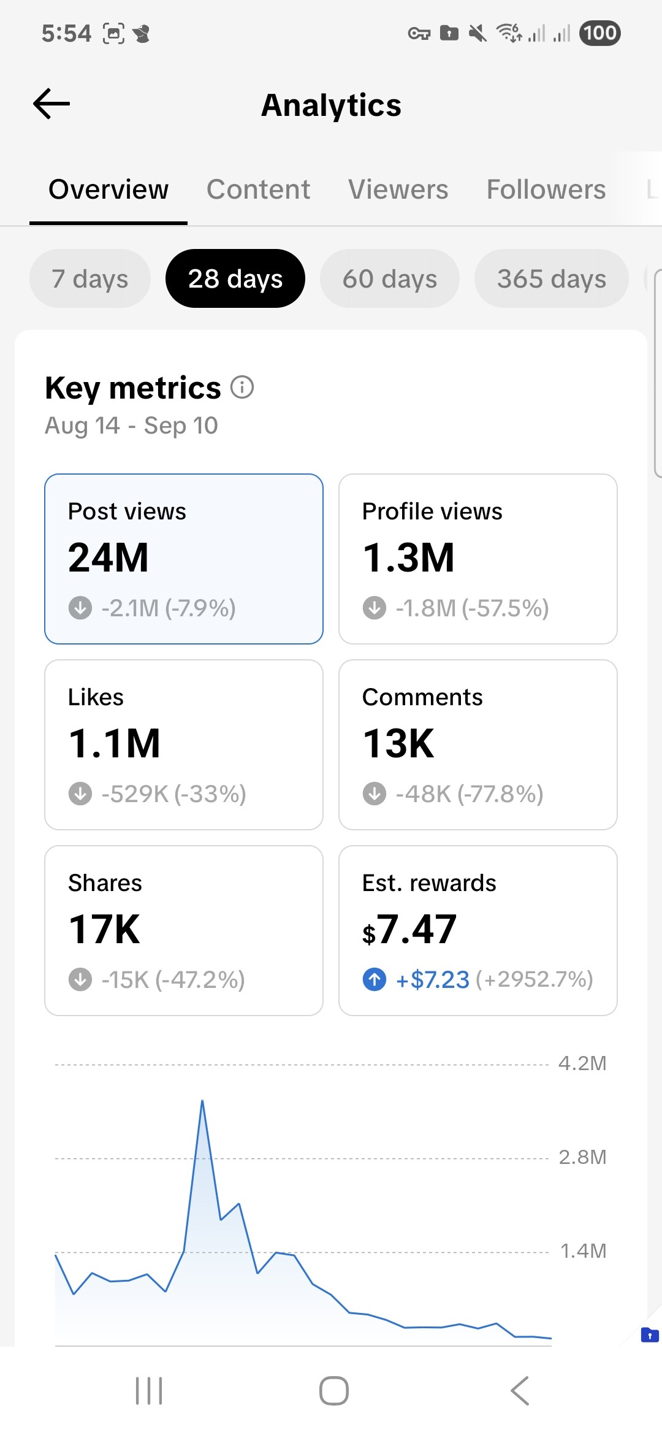Image resolution: width=662 pixels, height=1435 pixels.
Task: Select the 365 days range chip
Action: pyautogui.click(x=551, y=278)
